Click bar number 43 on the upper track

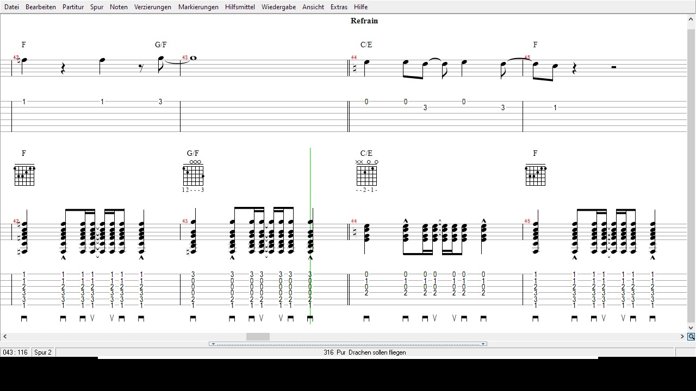pos(185,57)
